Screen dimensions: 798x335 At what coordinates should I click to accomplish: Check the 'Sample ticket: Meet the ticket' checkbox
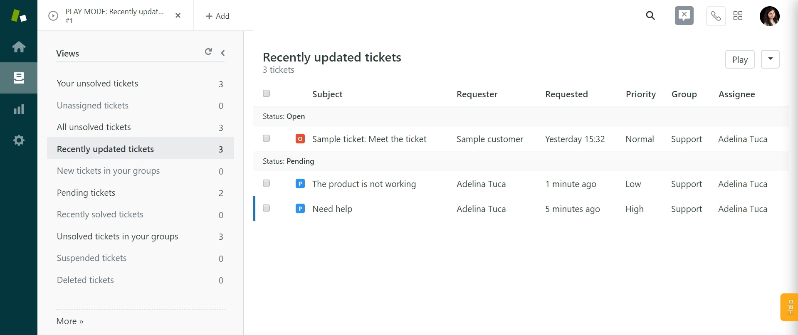266,138
